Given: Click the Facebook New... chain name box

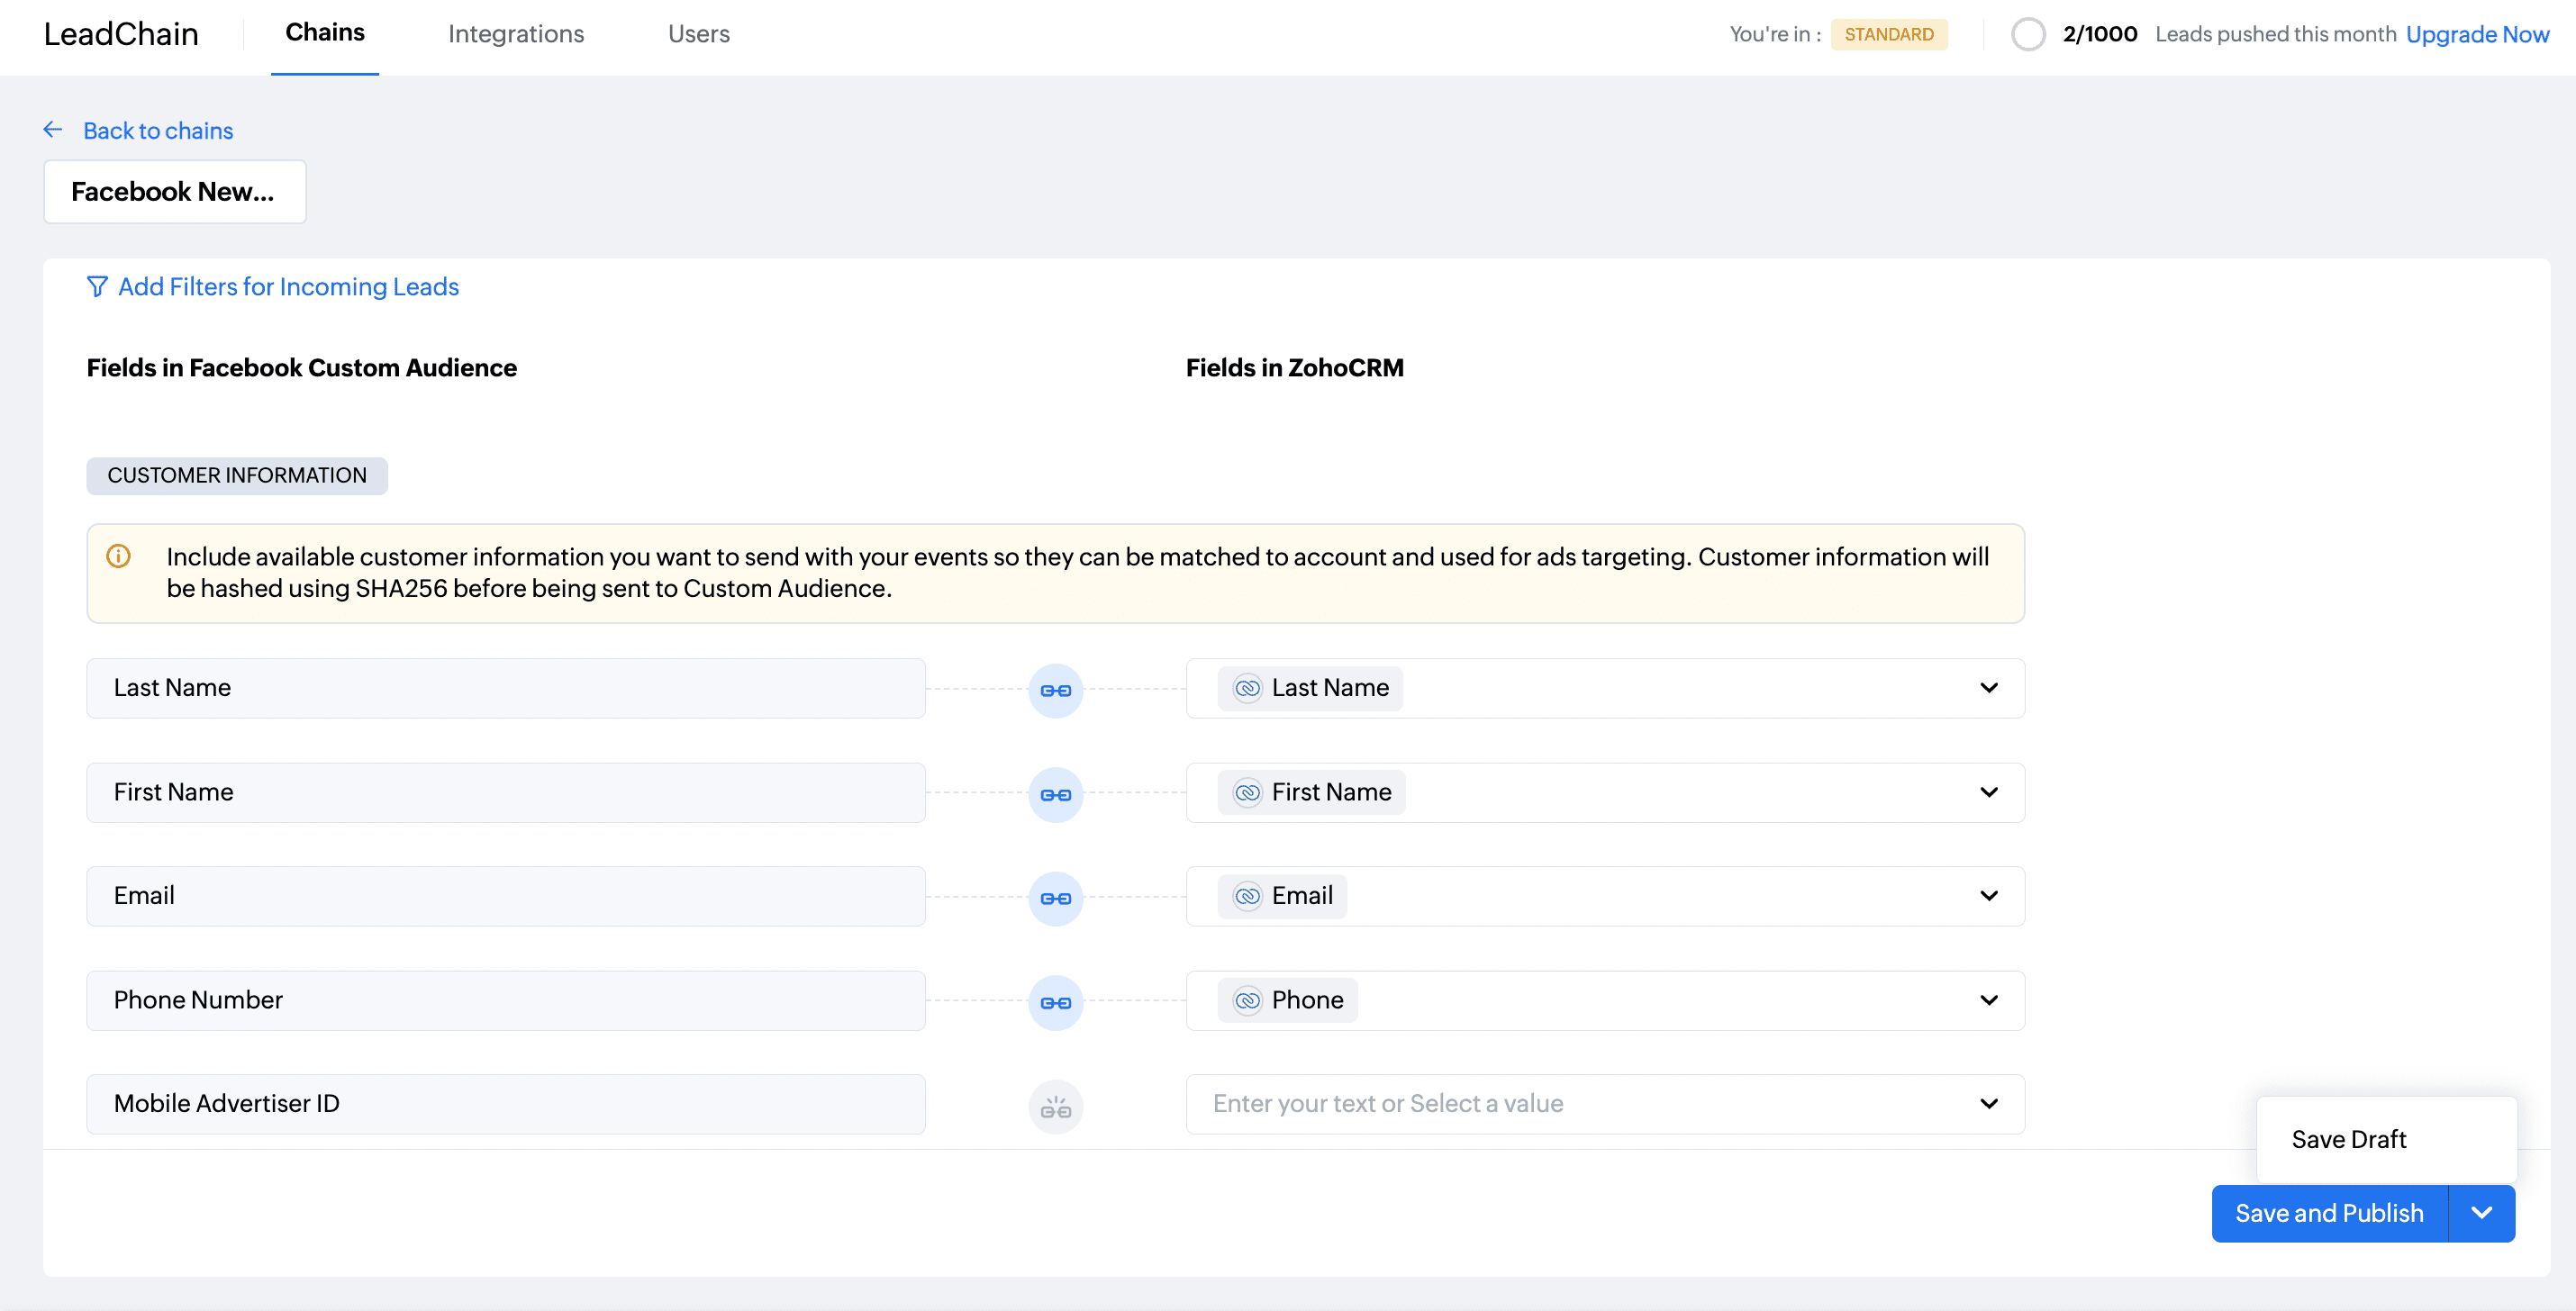Looking at the screenshot, I should [174, 192].
